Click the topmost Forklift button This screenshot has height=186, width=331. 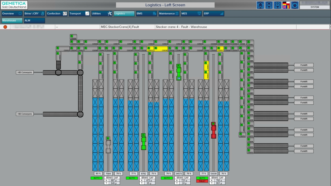point(304,65)
